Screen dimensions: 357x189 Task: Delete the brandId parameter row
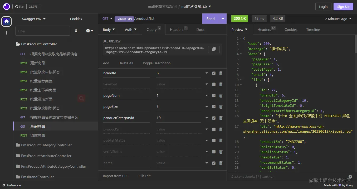point(221,73)
